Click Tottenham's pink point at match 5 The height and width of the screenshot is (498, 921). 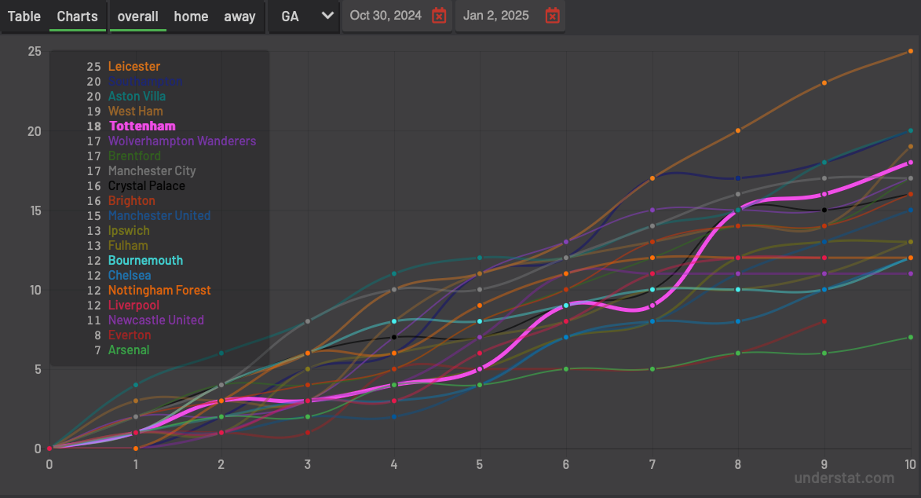click(x=480, y=369)
